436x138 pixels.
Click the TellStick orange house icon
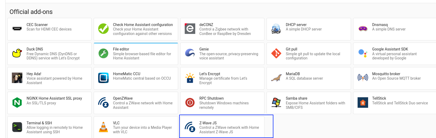(x=363, y=103)
